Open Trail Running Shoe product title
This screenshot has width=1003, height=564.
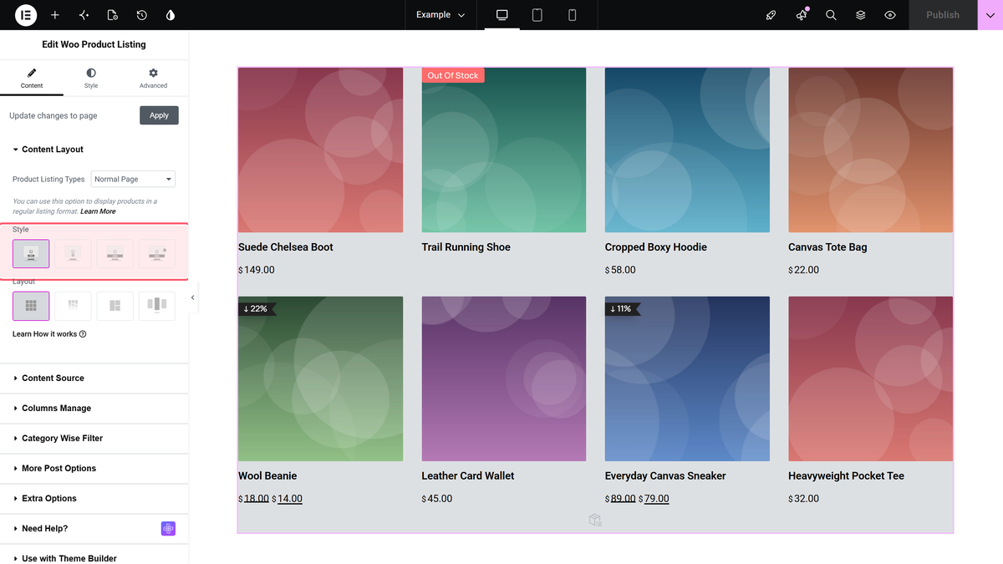click(x=466, y=247)
